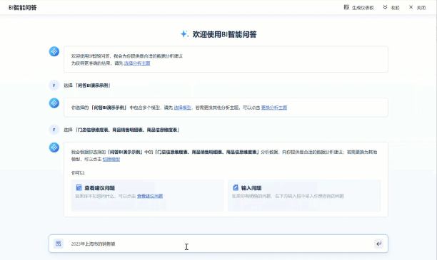
Task: Click the sparkle icon beside 欢迎使用BI智能问答
Action: click(184, 34)
